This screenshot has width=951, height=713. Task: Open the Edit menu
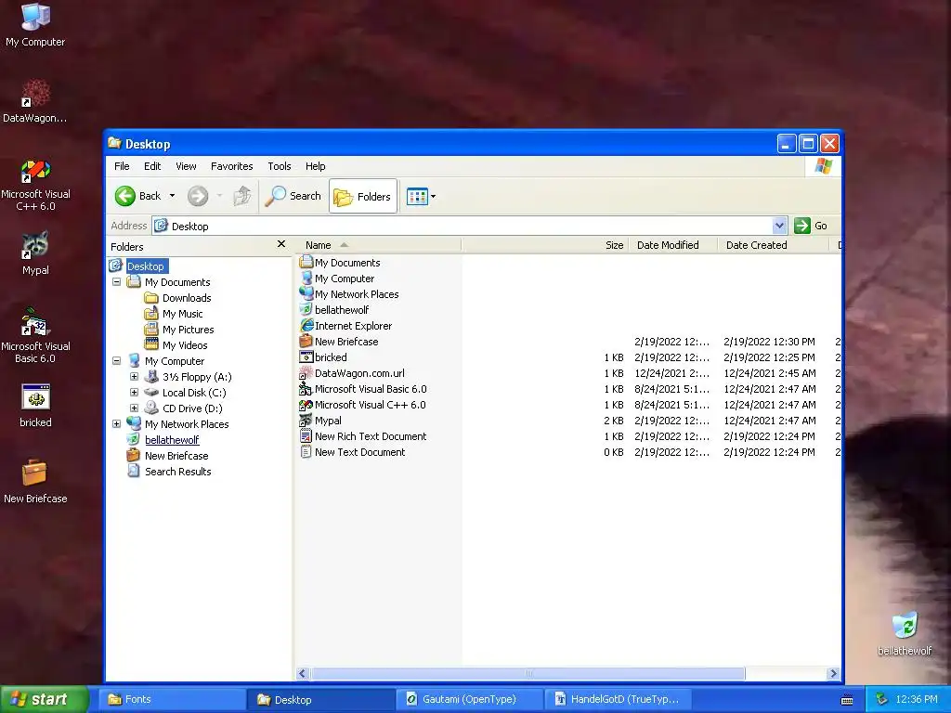click(x=152, y=166)
